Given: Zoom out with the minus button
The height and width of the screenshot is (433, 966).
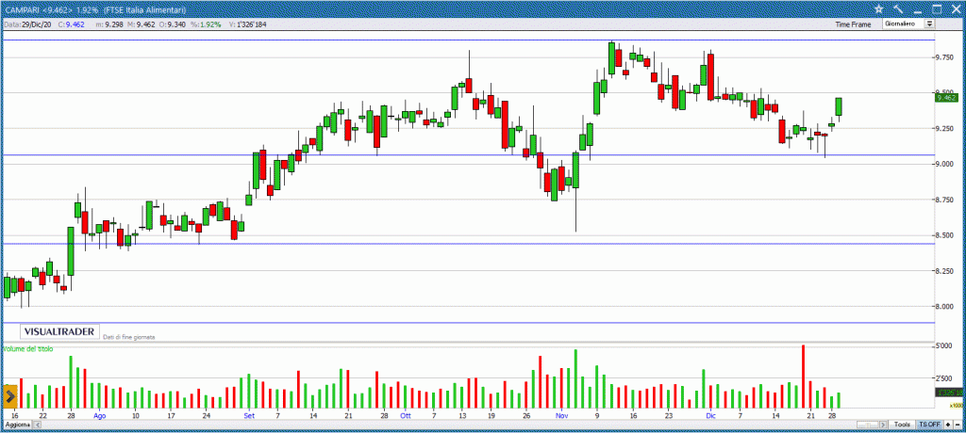Looking at the screenshot, I should coord(958,425).
